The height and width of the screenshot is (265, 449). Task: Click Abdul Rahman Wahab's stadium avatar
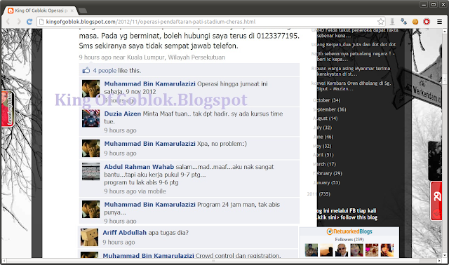coord(91,172)
